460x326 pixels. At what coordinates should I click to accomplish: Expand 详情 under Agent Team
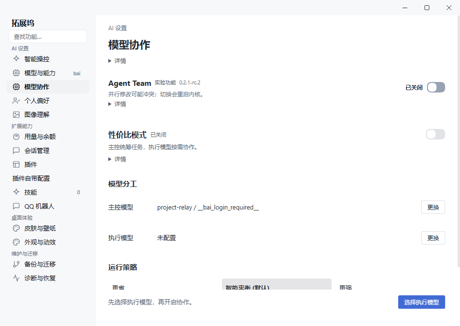coord(117,104)
